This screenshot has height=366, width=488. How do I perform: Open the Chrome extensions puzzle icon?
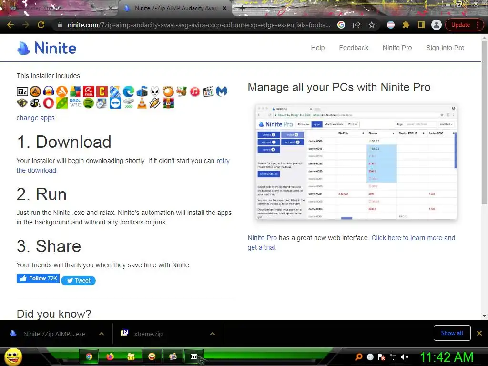(x=406, y=25)
